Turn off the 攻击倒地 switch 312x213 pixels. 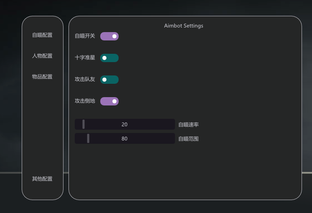109,101
